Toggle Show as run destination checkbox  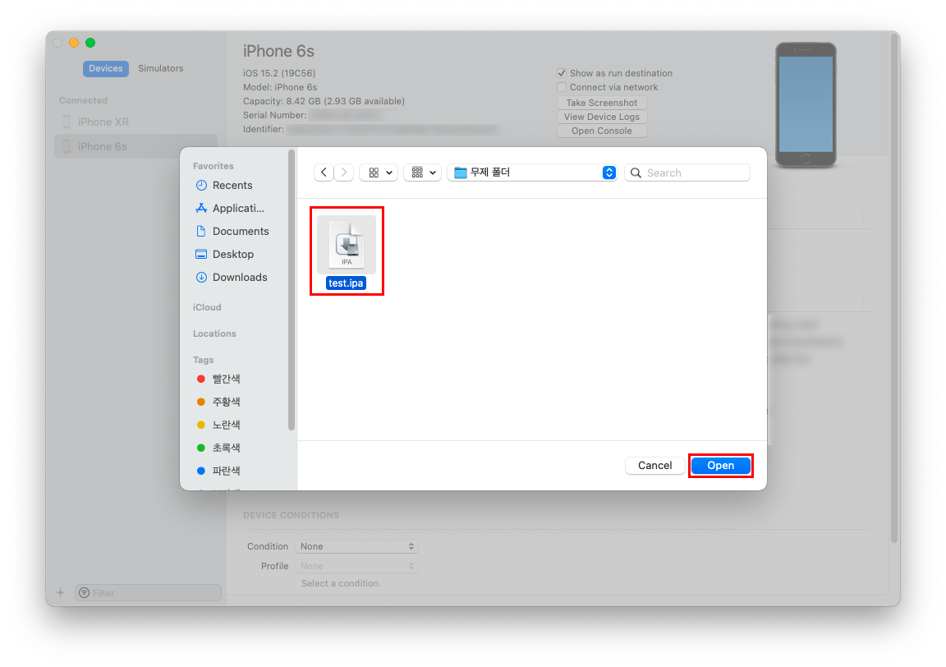pyautogui.click(x=562, y=73)
